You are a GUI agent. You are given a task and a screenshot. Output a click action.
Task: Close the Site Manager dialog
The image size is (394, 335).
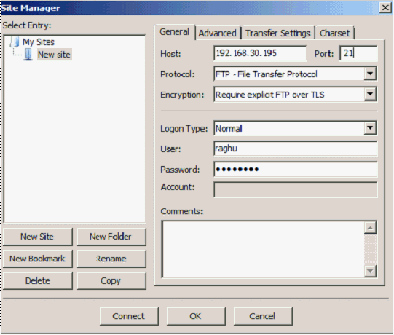tap(385, 8)
